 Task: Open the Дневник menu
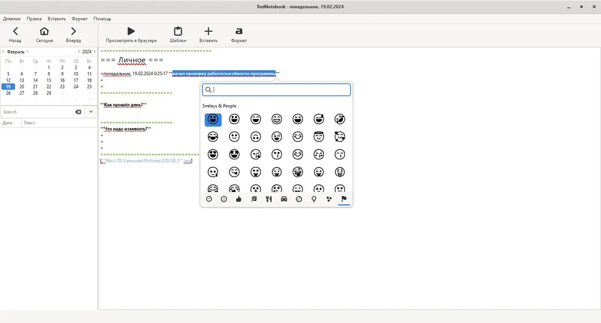[x=12, y=19]
